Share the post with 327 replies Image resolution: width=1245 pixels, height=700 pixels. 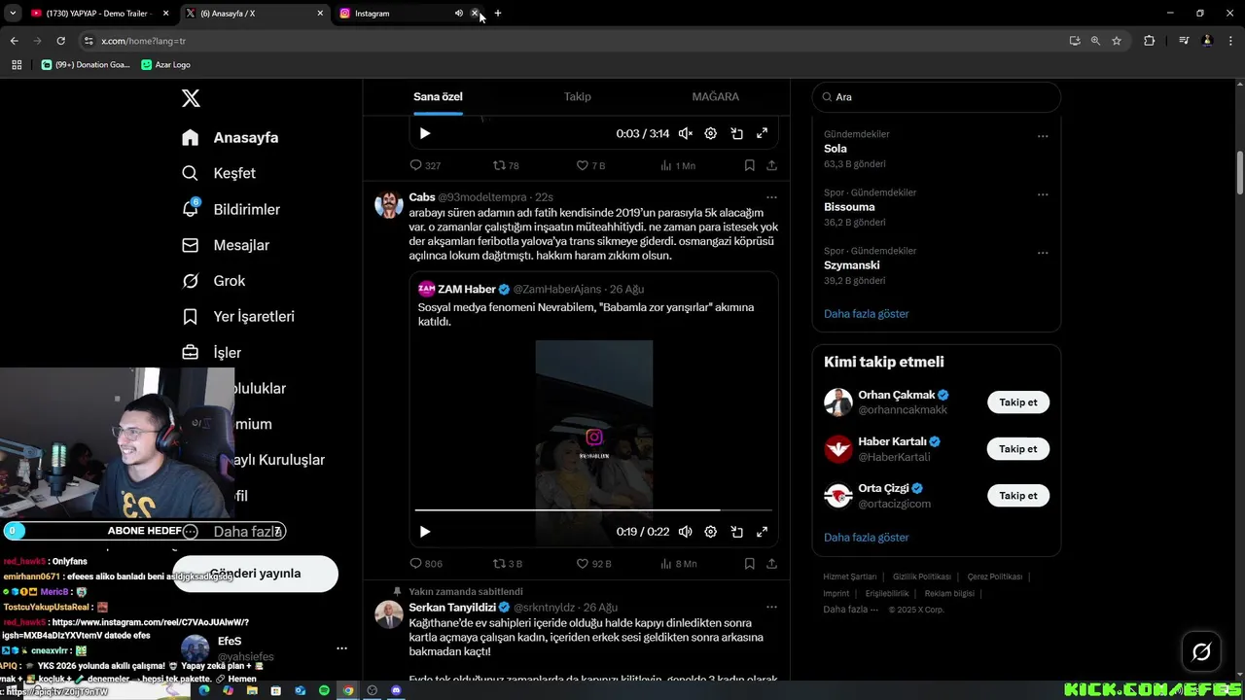click(x=771, y=165)
